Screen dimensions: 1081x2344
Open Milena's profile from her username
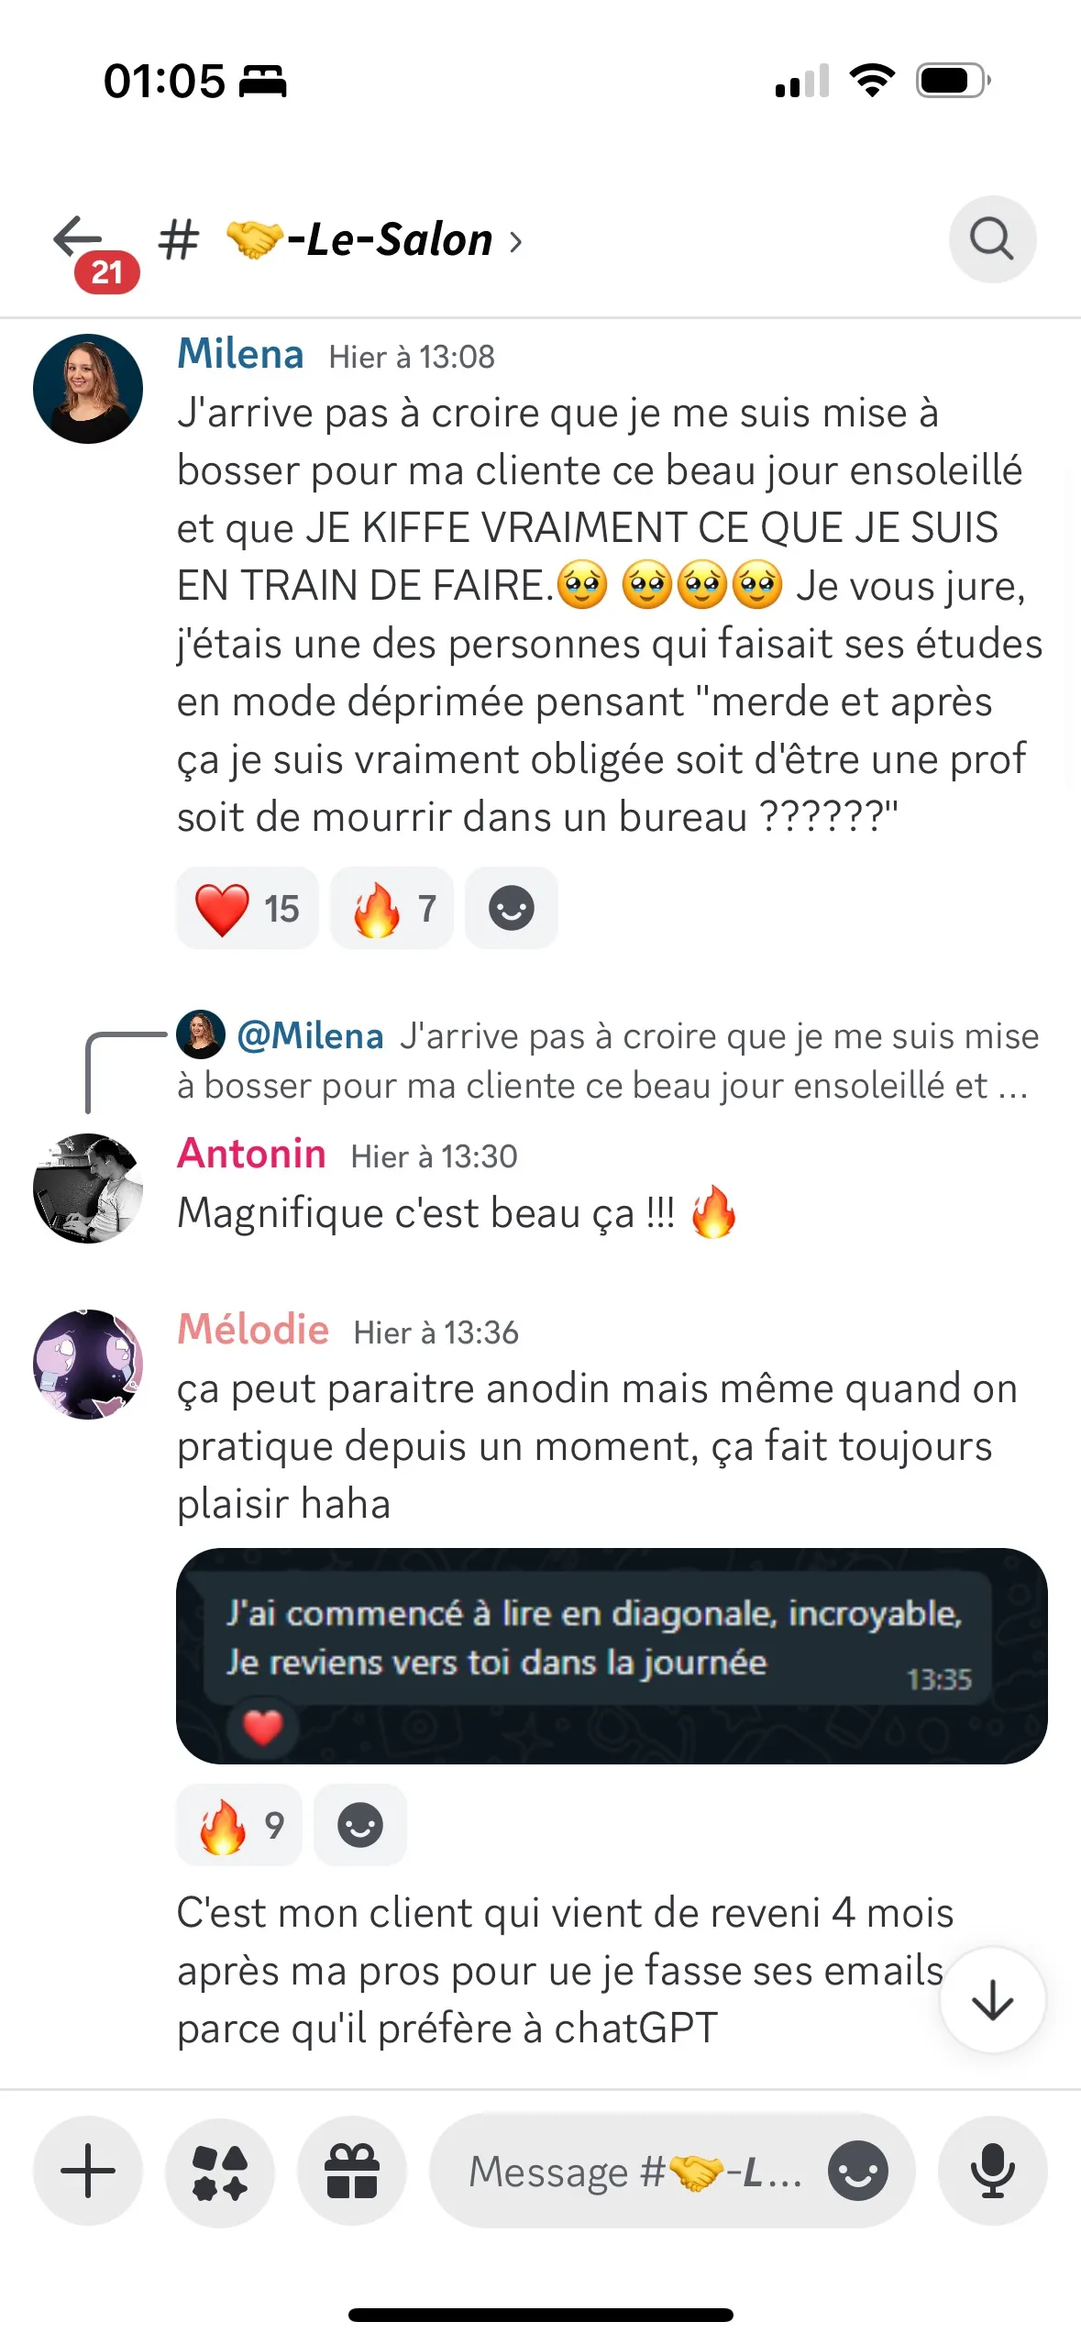click(x=240, y=354)
